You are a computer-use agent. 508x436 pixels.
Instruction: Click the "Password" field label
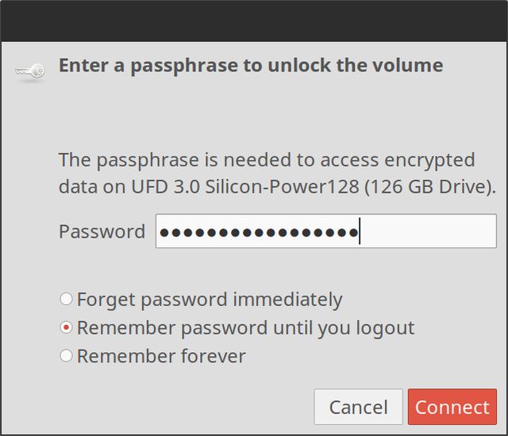102,231
